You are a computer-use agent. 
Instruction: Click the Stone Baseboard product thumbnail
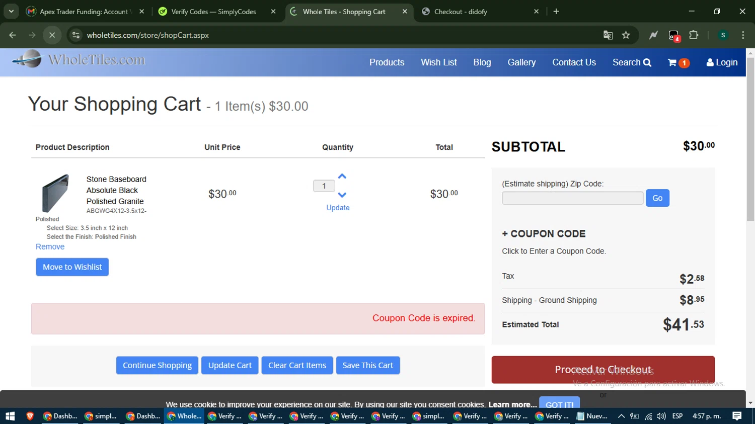55,194
